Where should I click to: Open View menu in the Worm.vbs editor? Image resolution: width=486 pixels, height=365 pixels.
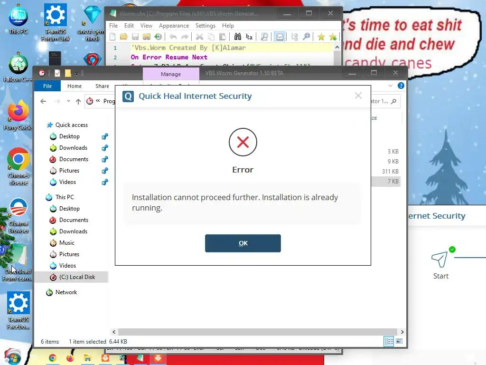tap(146, 26)
